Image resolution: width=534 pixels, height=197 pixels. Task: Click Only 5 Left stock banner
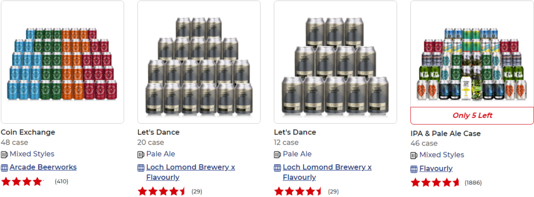click(472, 115)
